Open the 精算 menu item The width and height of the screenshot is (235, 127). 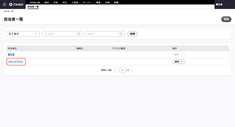98,2
